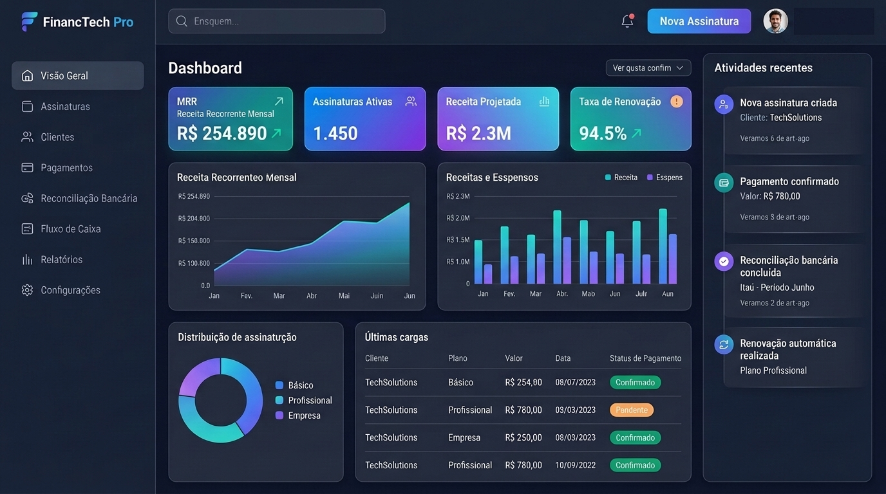Click the Empresa plan cell in table

pyautogui.click(x=464, y=438)
